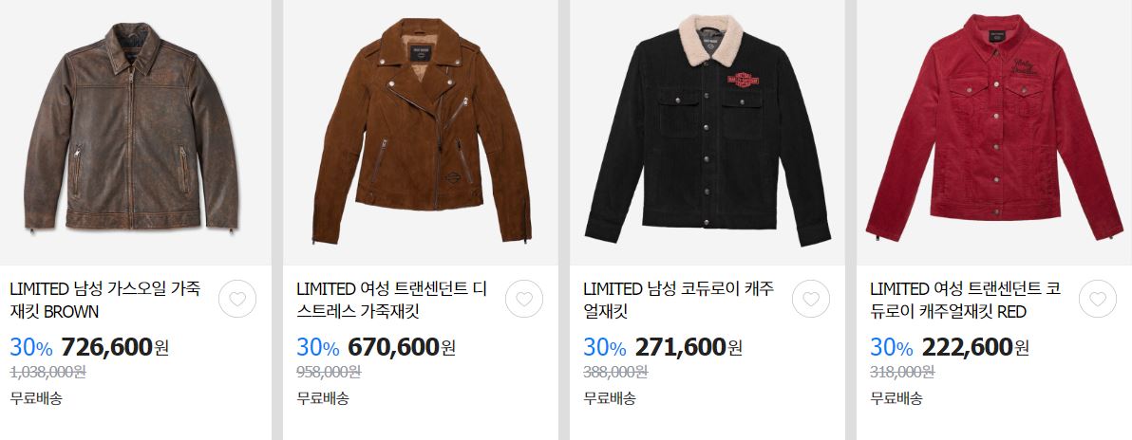Click the crossed-out 1,038,000원 original price
Screen dimensions: 1132x440
pyautogui.click(x=47, y=372)
